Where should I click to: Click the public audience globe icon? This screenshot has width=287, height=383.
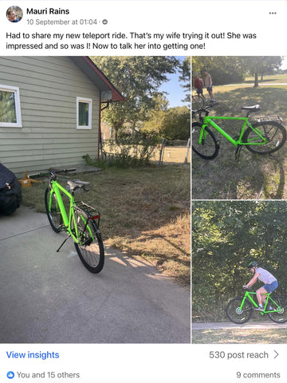(x=105, y=22)
